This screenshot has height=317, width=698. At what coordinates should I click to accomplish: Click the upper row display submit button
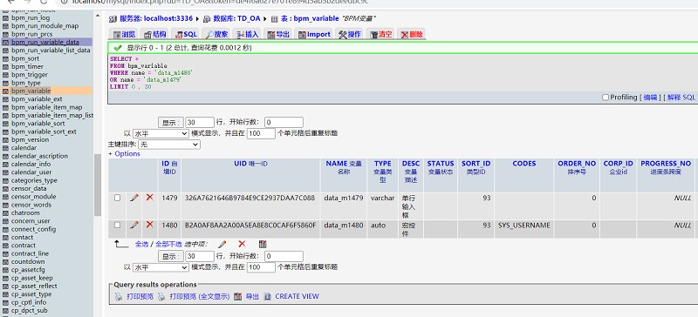click(x=170, y=122)
